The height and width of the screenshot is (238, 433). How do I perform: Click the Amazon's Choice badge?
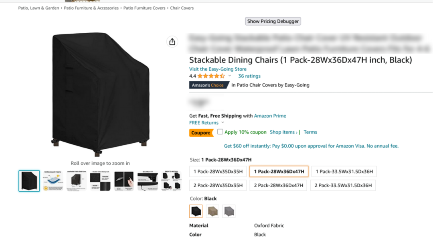(x=208, y=85)
